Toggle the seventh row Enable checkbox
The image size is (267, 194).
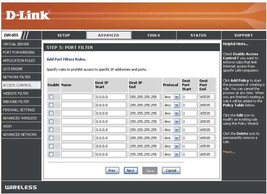tap(51, 146)
